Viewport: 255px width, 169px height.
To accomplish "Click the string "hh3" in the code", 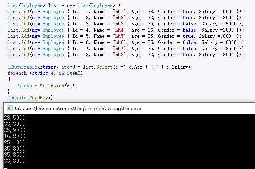I will coord(119,24).
